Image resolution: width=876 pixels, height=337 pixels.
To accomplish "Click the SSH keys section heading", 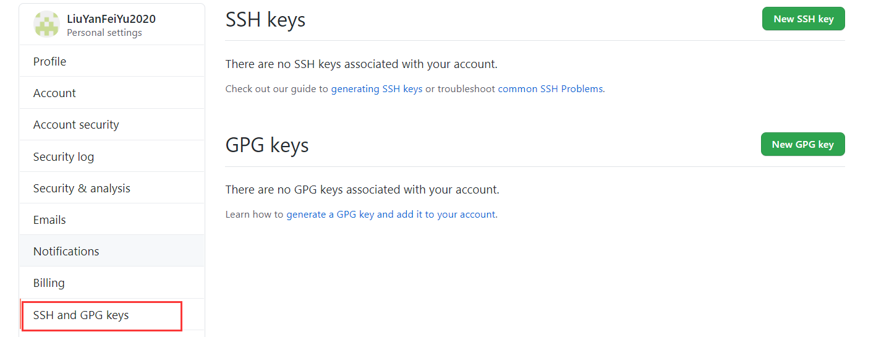I will [265, 20].
